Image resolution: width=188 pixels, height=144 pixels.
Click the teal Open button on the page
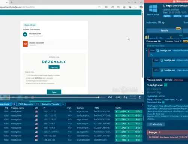pos(54,92)
